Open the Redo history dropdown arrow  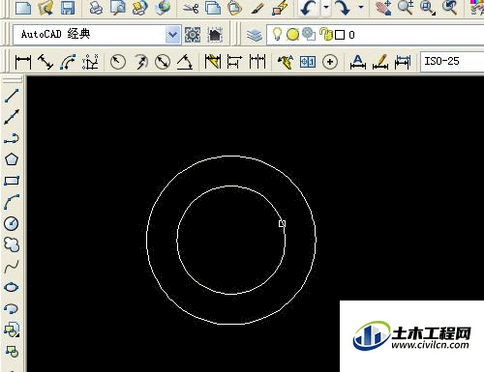pyautogui.click(x=361, y=7)
